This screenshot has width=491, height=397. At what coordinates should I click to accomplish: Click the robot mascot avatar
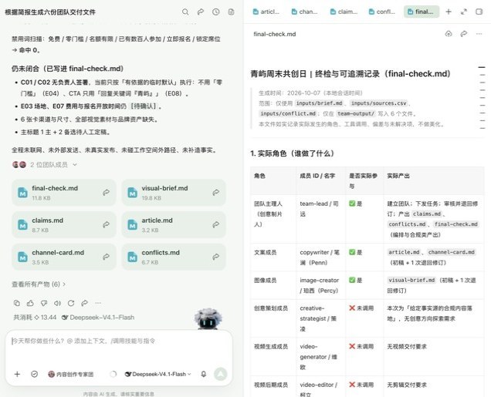click(208, 319)
